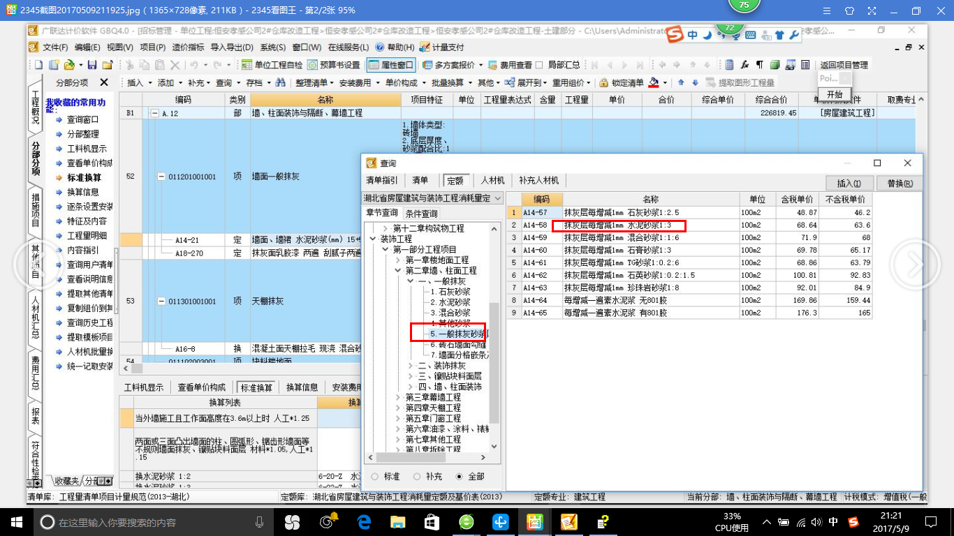Select row A14-64 每增减一遍素水泥浆 无801胶
Image resolution: width=954 pixels, height=536 pixels.
[x=689, y=301]
